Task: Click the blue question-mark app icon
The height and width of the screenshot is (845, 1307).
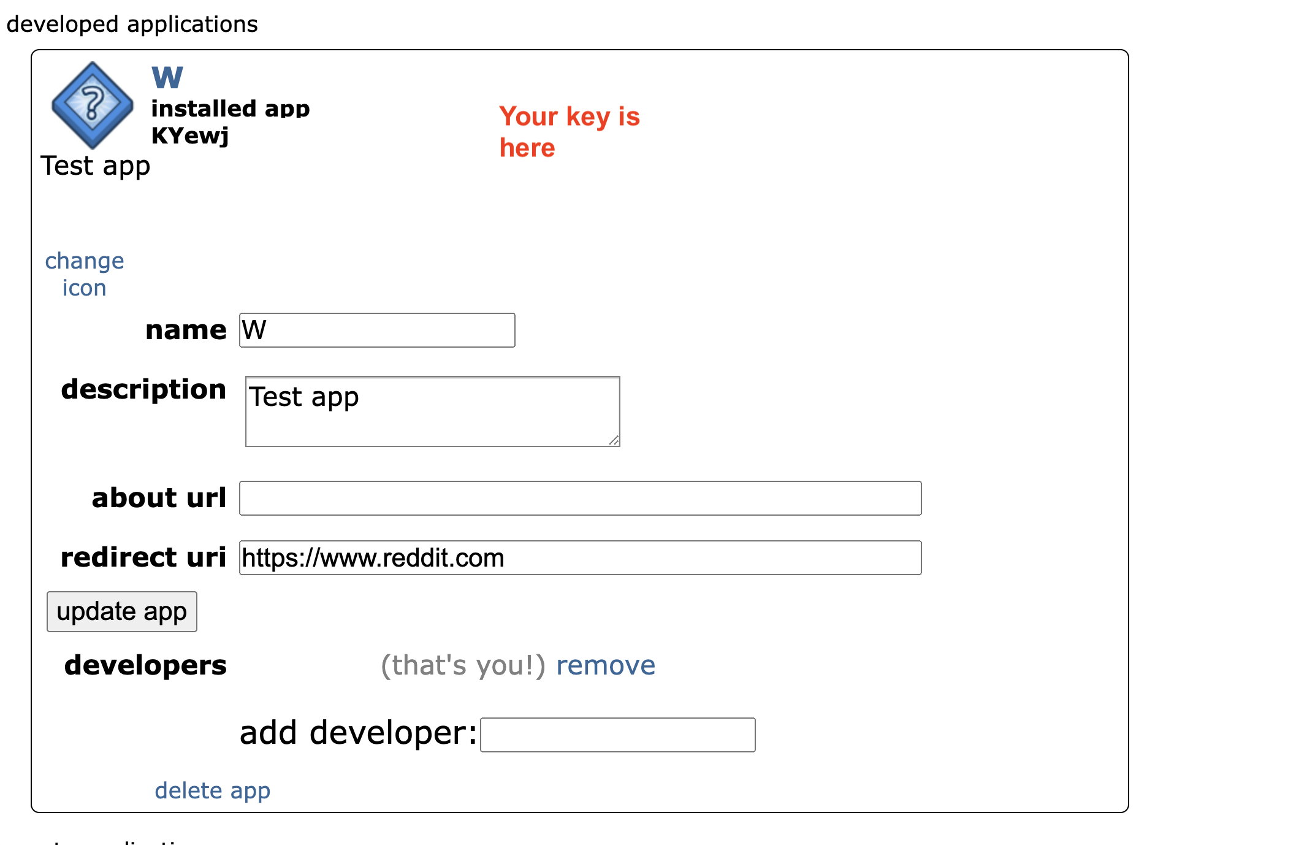Action: 92,105
